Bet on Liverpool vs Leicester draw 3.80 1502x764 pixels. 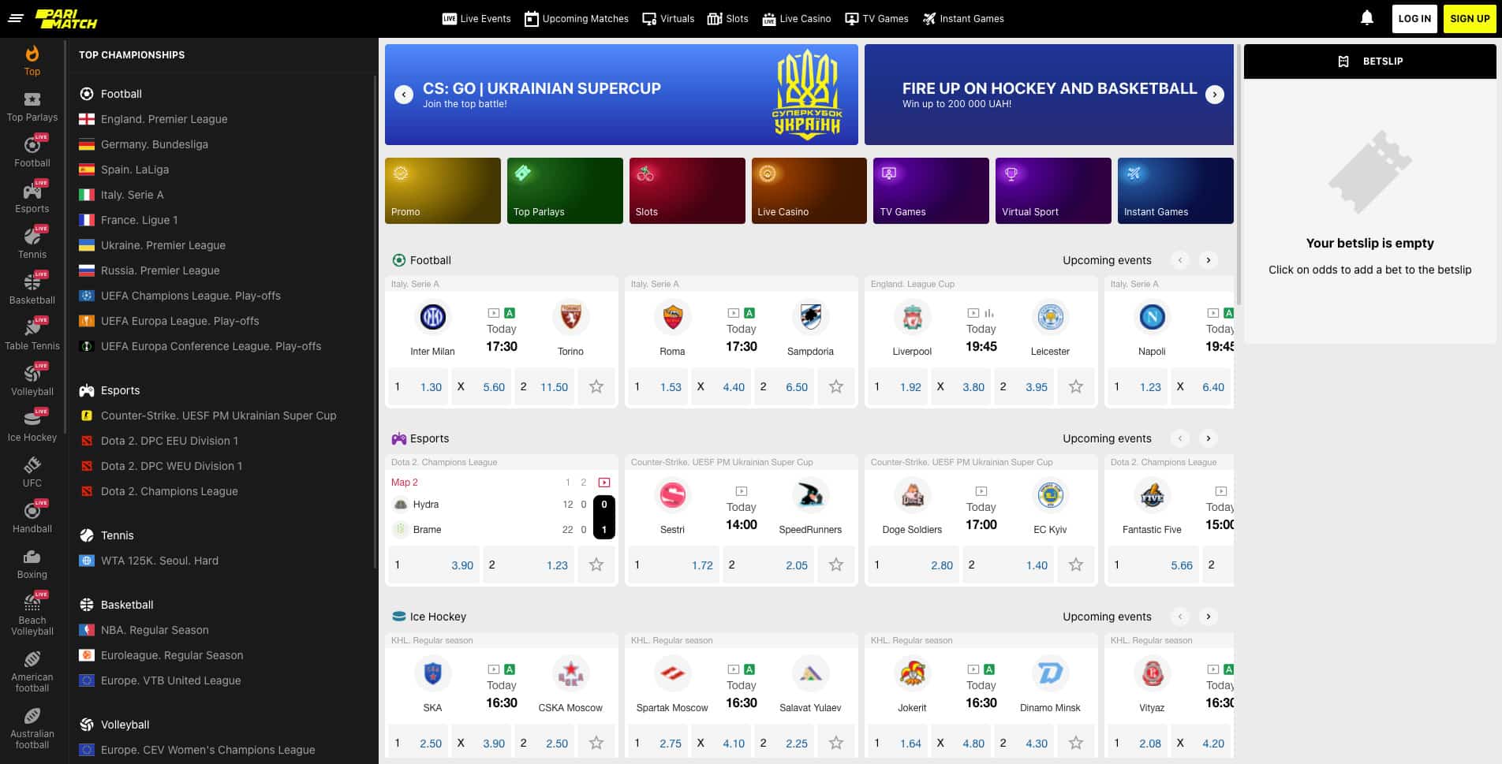point(961,387)
